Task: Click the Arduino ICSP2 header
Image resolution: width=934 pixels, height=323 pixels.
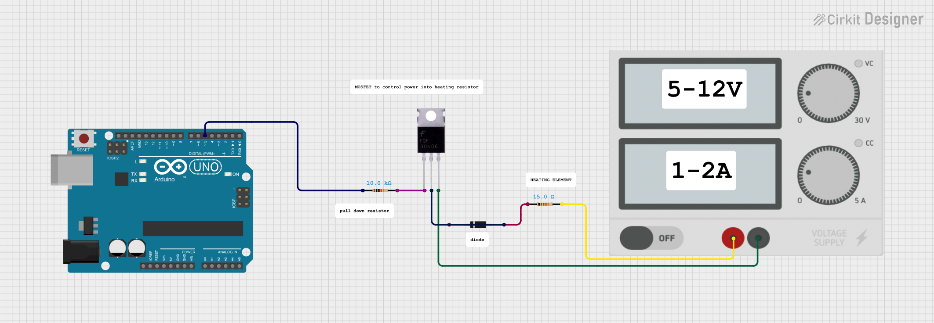Action: click(x=117, y=148)
